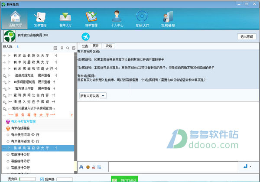
Task: Click the icon beside 常见问题进入以下子房间查询
Action: (5, 109)
